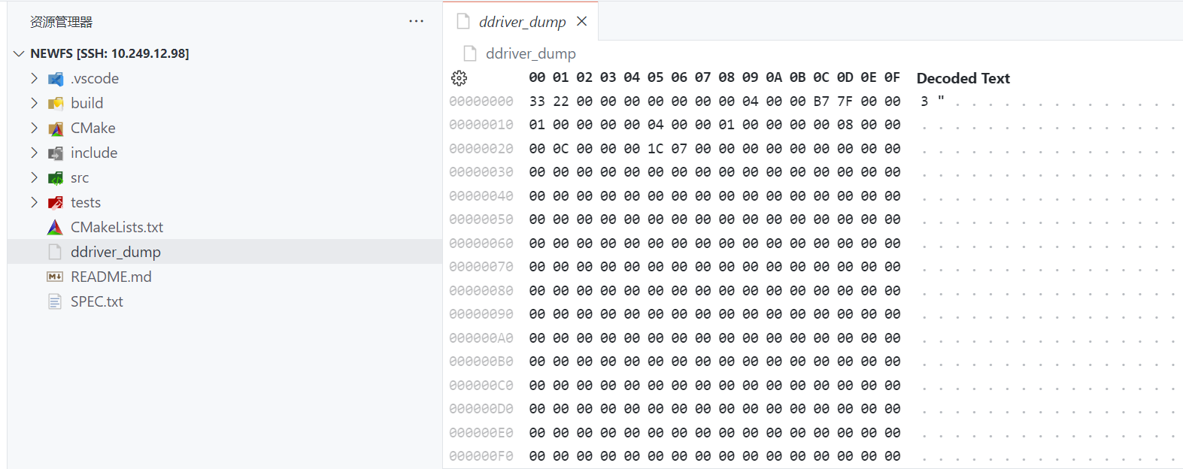Click the build folder icon
The height and width of the screenshot is (469, 1183).
click(x=56, y=104)
